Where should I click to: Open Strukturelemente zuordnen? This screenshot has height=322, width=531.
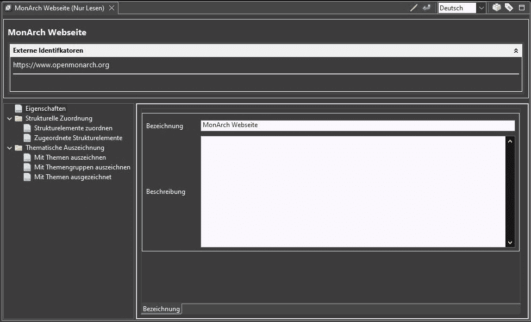point(73,128)
